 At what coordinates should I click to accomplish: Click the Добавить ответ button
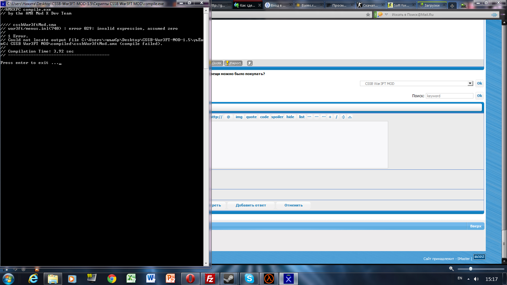tap(251, 205)
